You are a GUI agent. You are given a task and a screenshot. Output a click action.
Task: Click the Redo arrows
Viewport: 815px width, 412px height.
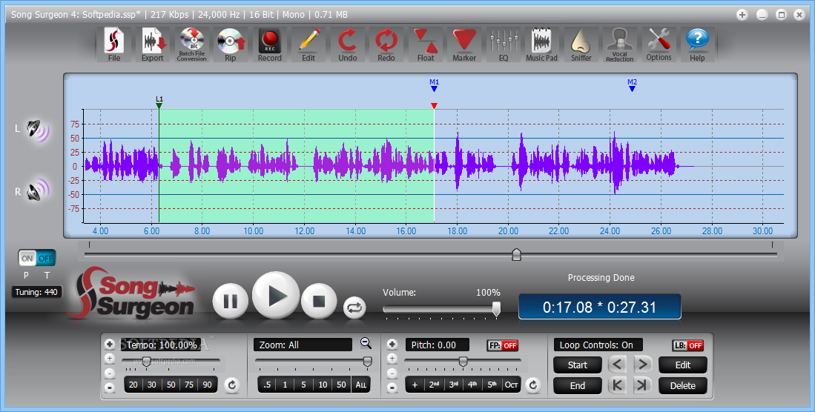click(x=386, y=44)
